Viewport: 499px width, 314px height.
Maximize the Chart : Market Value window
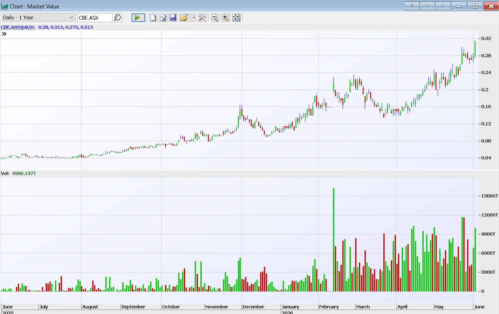click(x=475, y=6)
